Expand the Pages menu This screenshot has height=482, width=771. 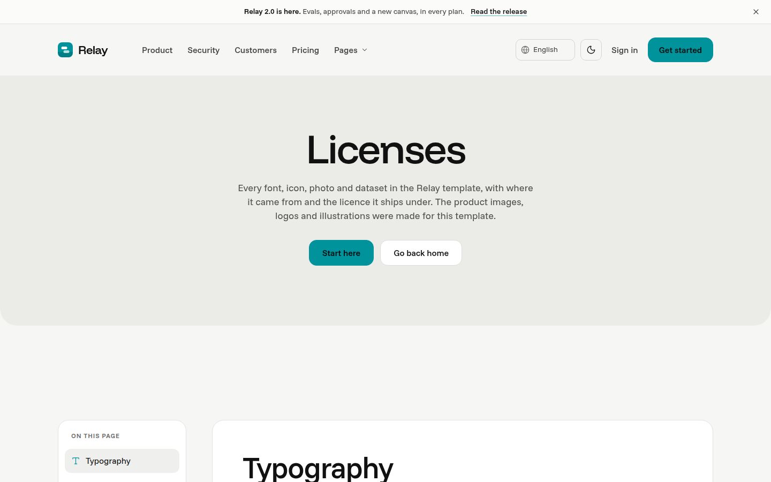coord(351,50)
